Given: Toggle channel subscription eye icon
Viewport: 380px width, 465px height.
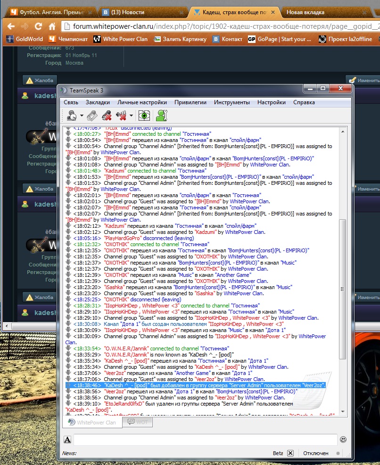Looking at the screenshot, I should coord(144,116).
